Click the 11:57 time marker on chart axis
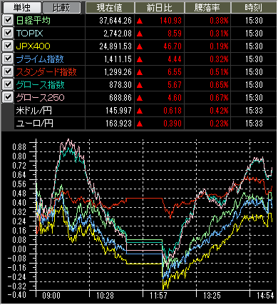278x305 pixels. click(x=159, y=296)
